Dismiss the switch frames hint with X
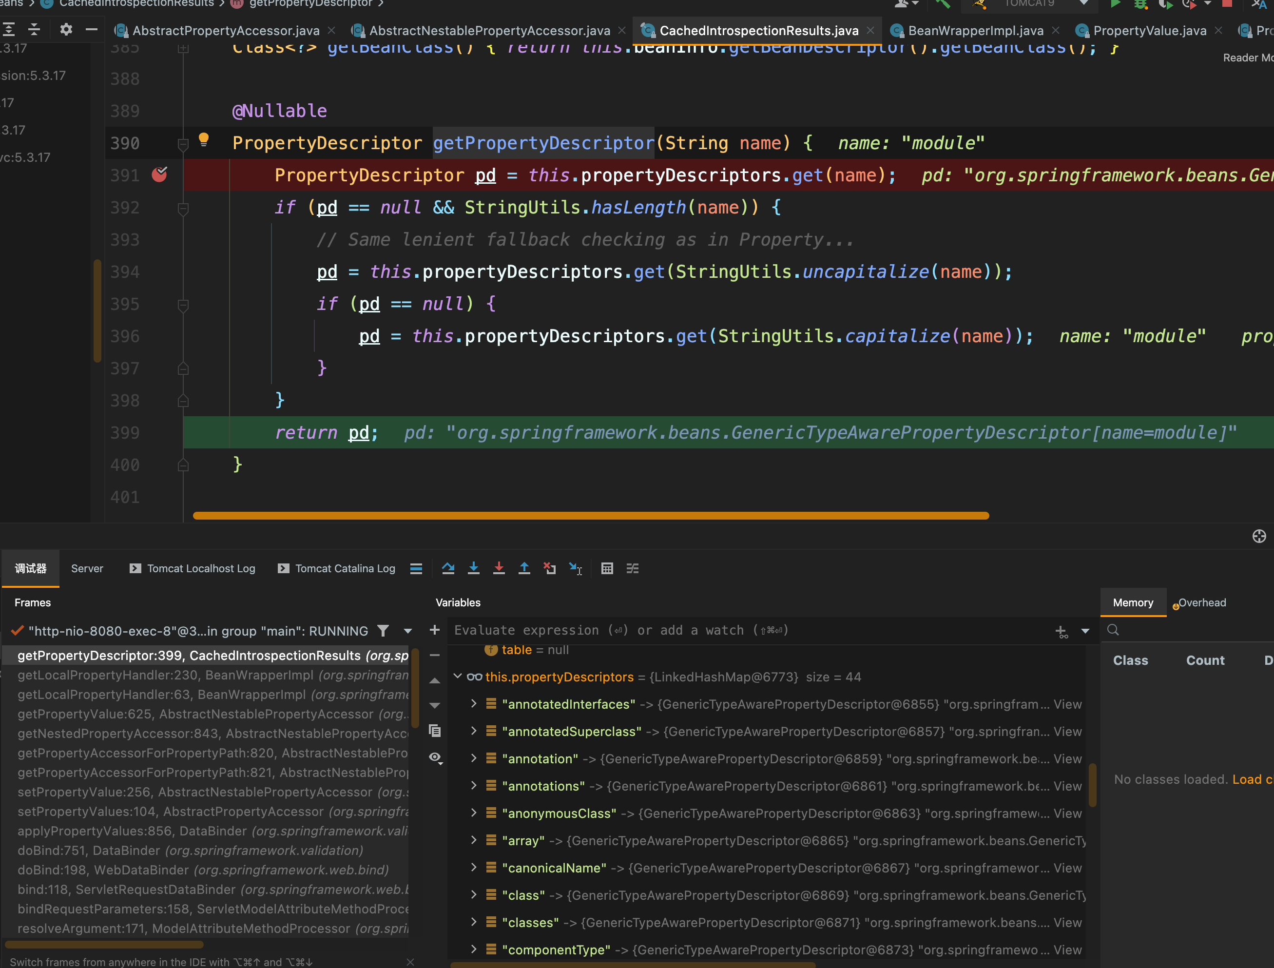 tap(410, 962)
